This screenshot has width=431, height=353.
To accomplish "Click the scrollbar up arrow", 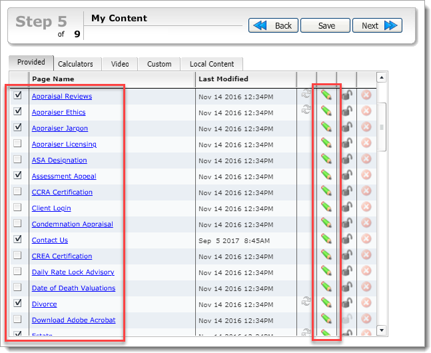I will coord(382,78).
